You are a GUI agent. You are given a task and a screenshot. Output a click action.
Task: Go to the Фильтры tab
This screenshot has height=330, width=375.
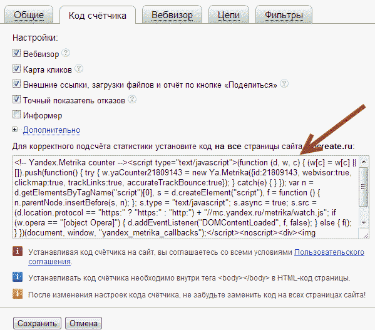284,15
